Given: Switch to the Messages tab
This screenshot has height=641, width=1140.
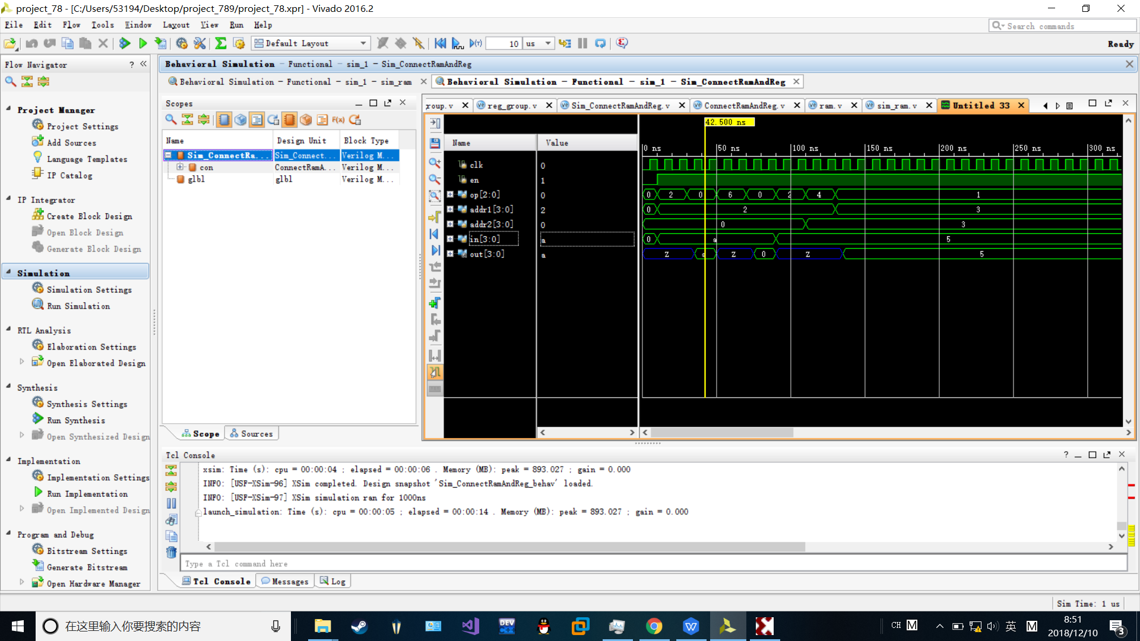Looking at the screenshot, I should pos(286,582).
